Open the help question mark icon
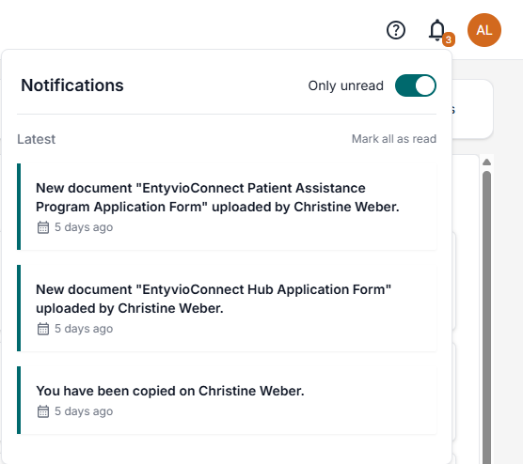Viewport: 523px width, 464px height. 396,30
